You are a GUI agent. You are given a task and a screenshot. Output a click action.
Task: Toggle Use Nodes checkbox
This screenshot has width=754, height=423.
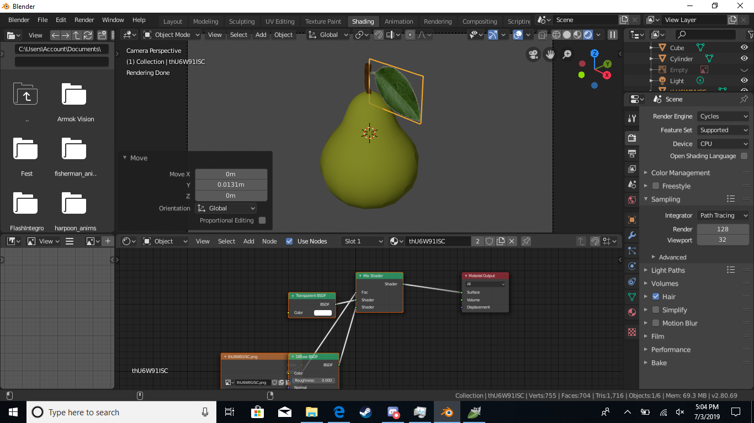pos(289,241)
